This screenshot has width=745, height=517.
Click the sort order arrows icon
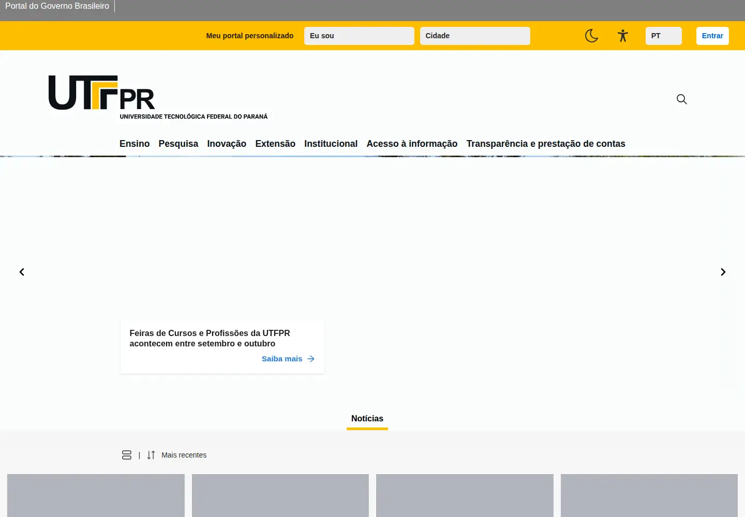point(151,455)
